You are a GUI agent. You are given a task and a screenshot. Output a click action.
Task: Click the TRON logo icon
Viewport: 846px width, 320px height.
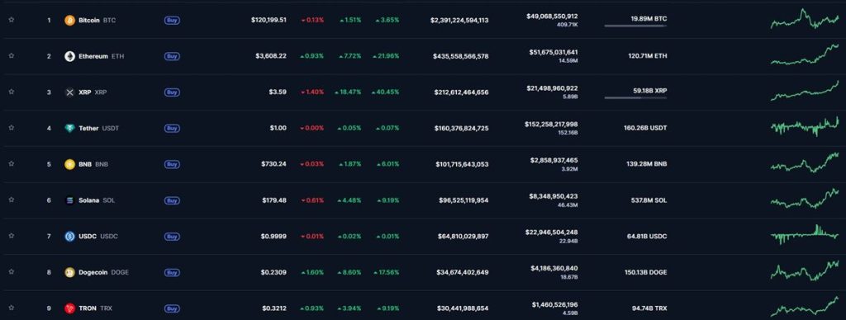tap(69, 308)
